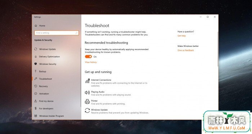Focus the Find a setting search box

(x=57, y=33)
